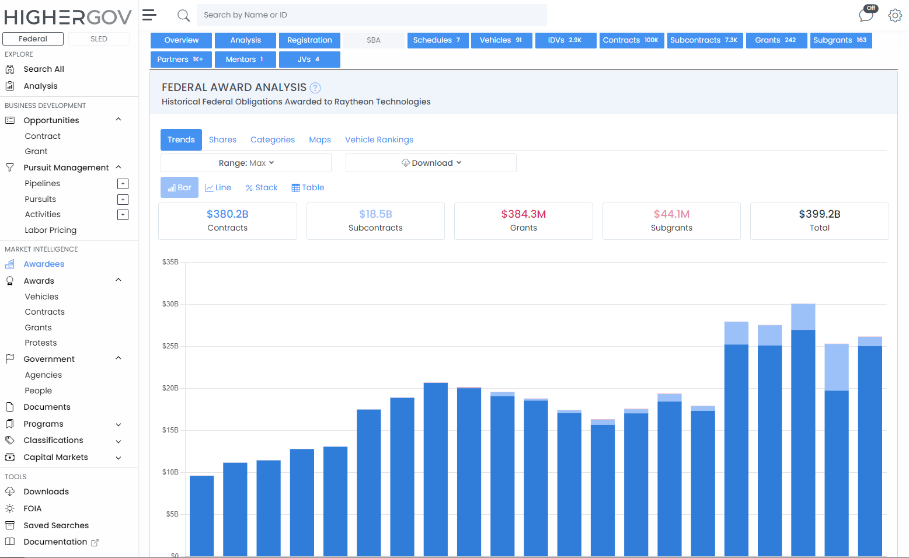Click the FOIA sun icon
909x558 pixels.
pos(10,508)
